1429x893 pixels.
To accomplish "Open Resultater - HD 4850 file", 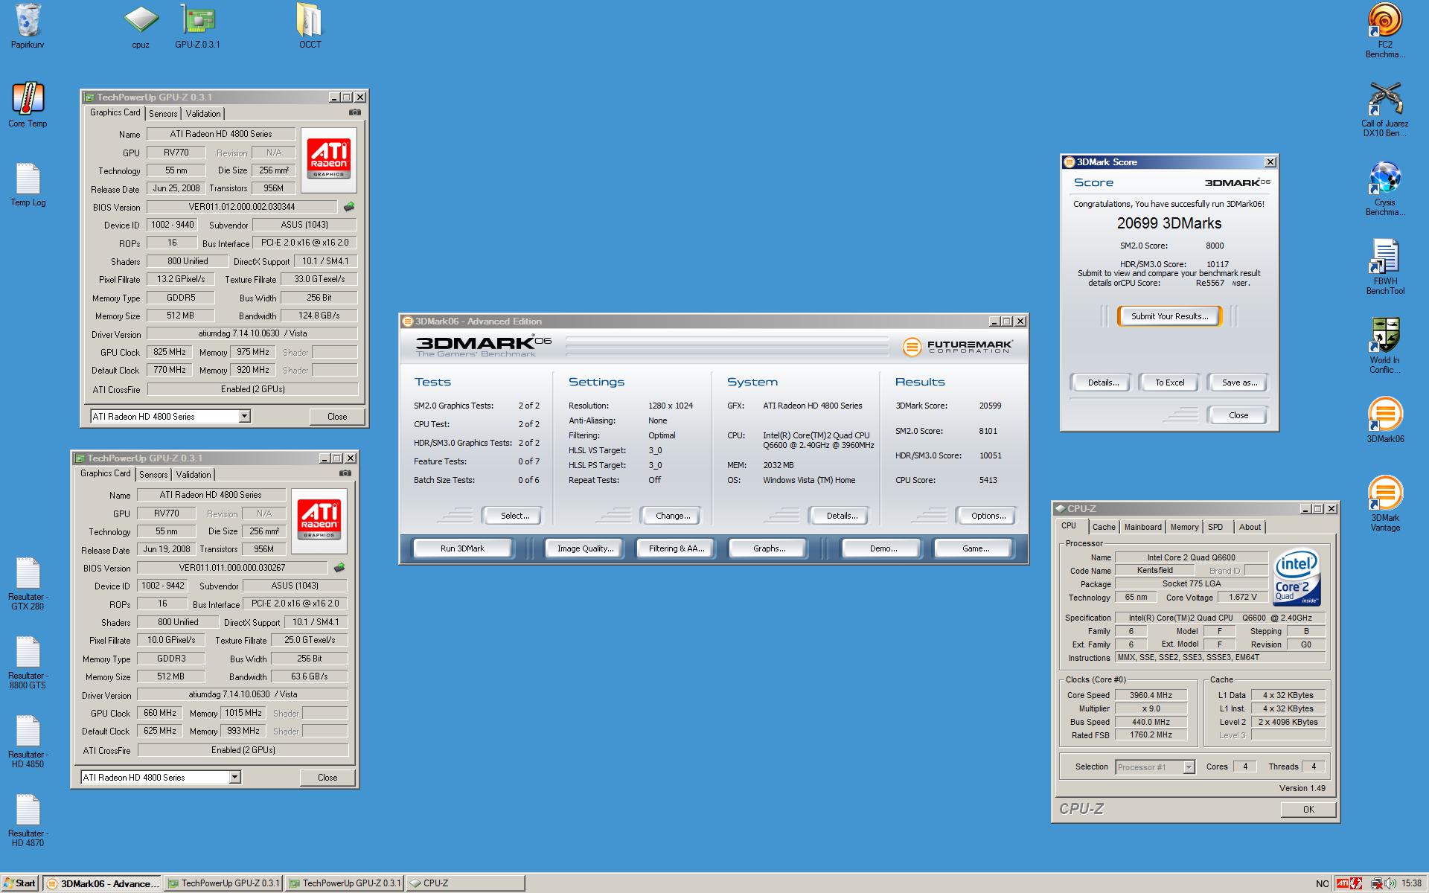I will 28,741.
